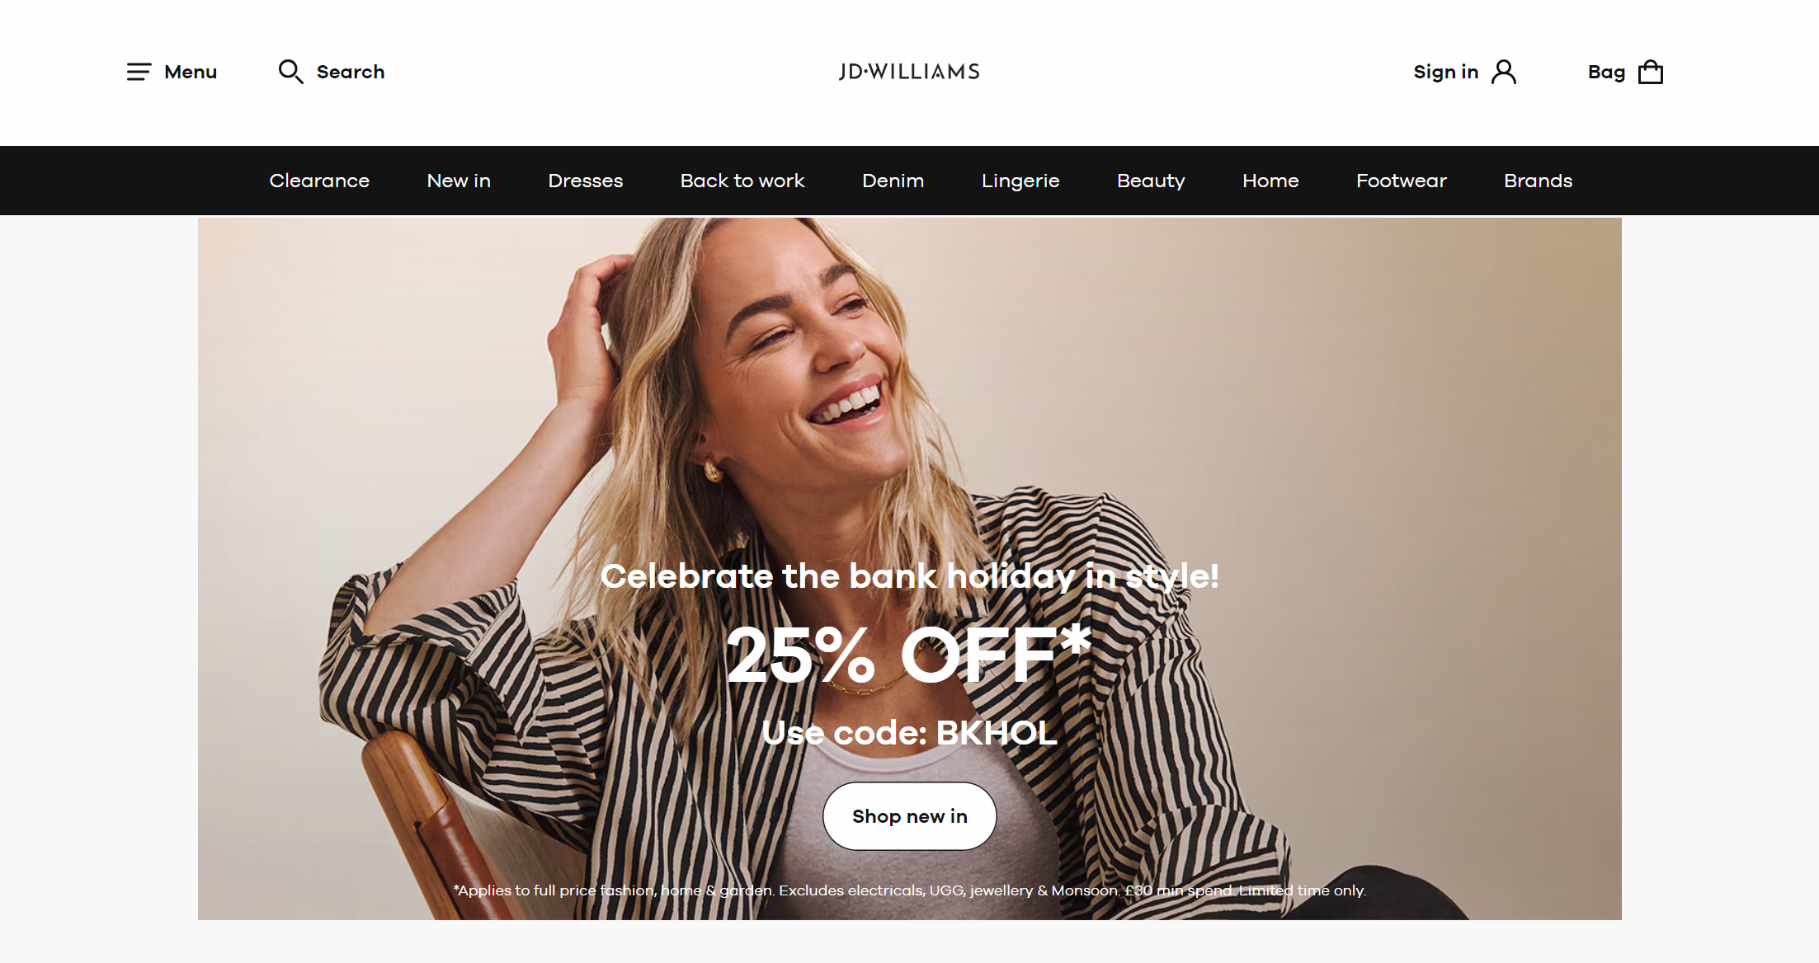Go to New in section
Viewport: 1819px width, 963px height.
459,181
